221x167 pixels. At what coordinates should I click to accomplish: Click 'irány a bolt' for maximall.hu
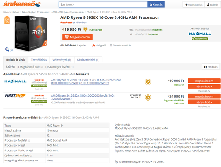pos(204,86)
